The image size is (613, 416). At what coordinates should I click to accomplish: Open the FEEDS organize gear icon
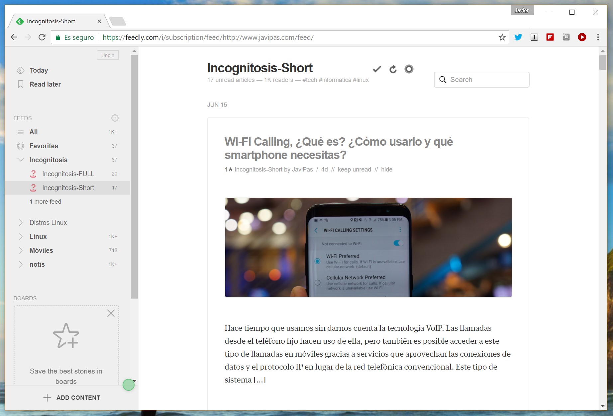coord(115,118)
